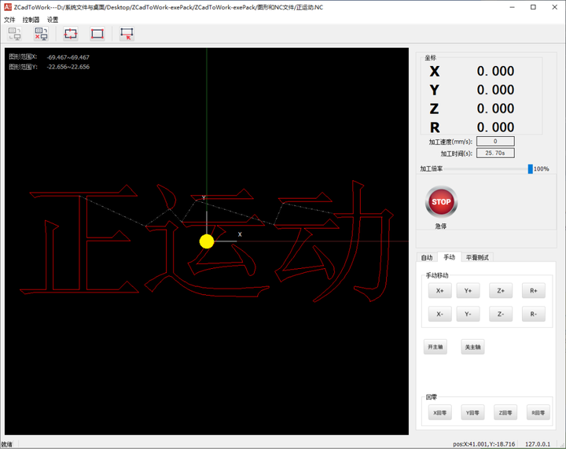Screen dimensions: 566x449
Task: Click the yellow origin marker in canvas
Action: pos(207,241)
